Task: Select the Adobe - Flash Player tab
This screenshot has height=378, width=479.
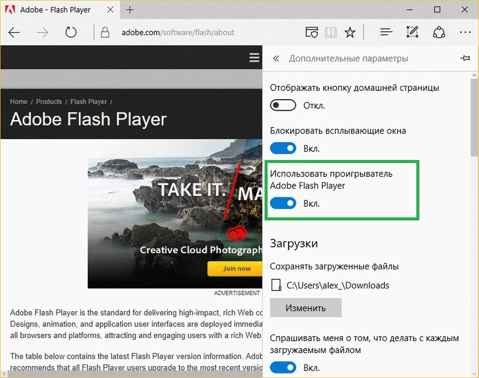Action: coord(55,10)
